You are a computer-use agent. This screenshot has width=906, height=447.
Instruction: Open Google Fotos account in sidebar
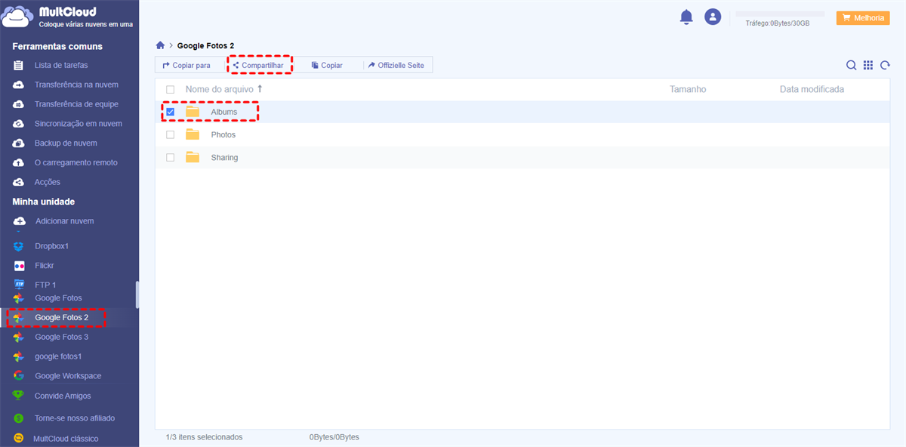pyautogui.click(x=58, y=298)
